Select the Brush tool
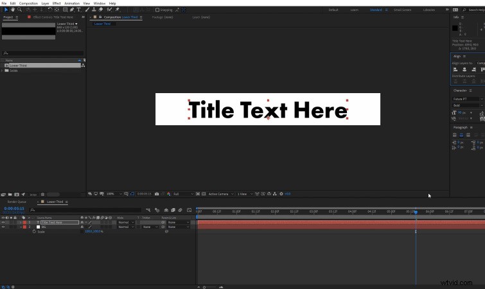Viewport: 485px width, 289px height. click(x=87, y=10)
